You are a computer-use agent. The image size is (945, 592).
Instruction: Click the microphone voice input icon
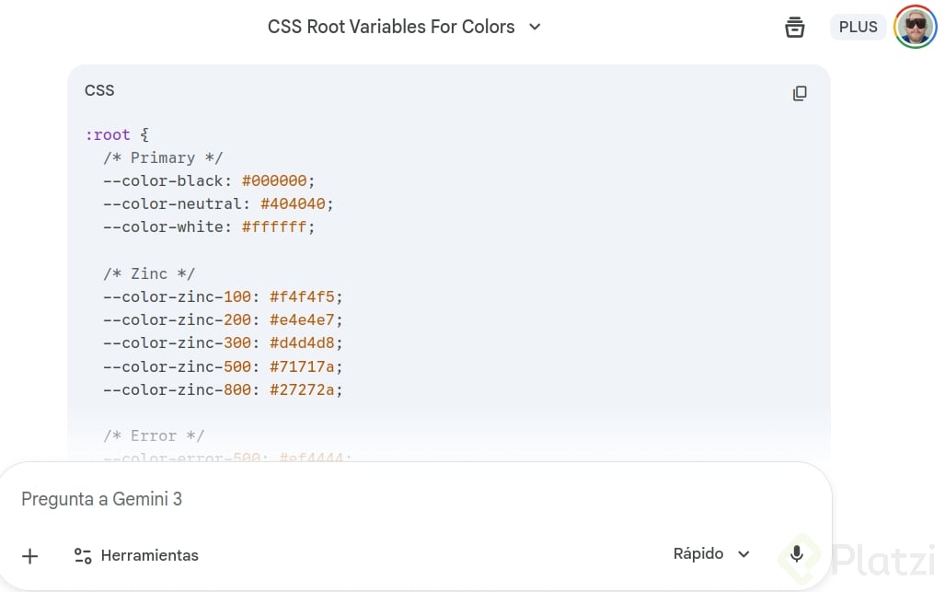point(797,554)
